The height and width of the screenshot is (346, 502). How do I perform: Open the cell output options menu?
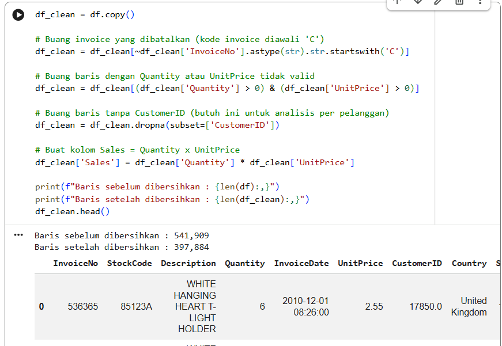pos(18,235)
